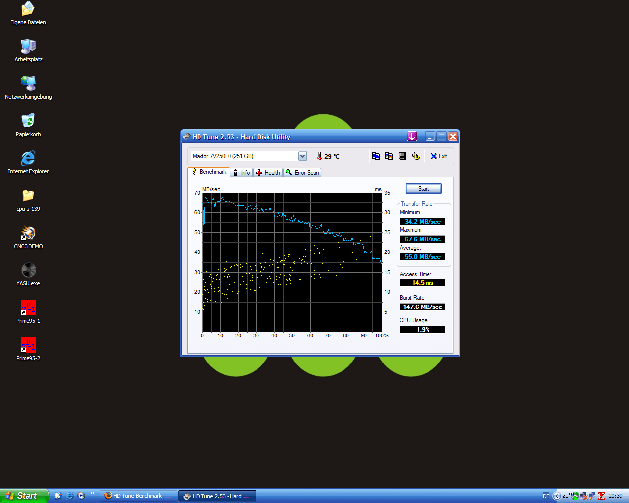Click the 1.9% CPU usage value
Image resolution: width=629 pixels, height=503 pixels.
pos(423,330)
